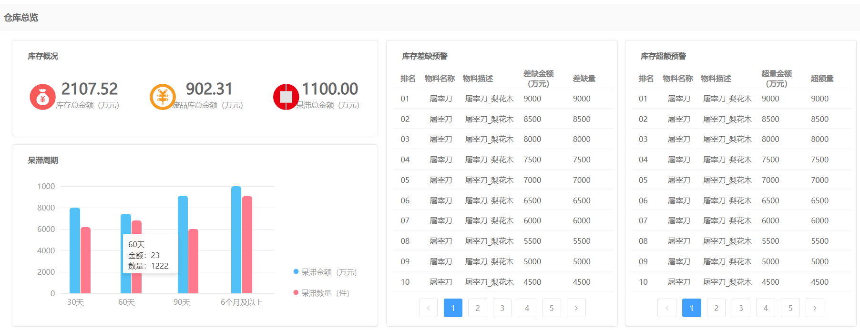Go to previous page in 库存超额预警 pagination
This screenshot has width=860, height=330.
[667, 308]
